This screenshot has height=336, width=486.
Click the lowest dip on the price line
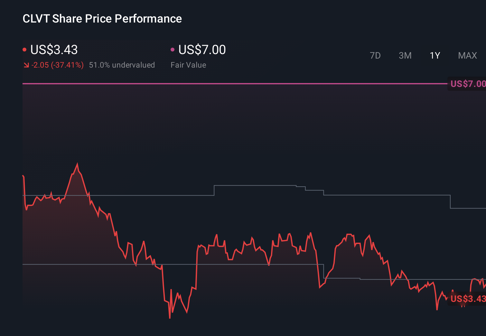pos(170,318)
